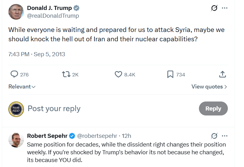Bookmark the tweet using the bookmark icon
The height and width of the screenshot is (167, 244).
coord(170,74)
